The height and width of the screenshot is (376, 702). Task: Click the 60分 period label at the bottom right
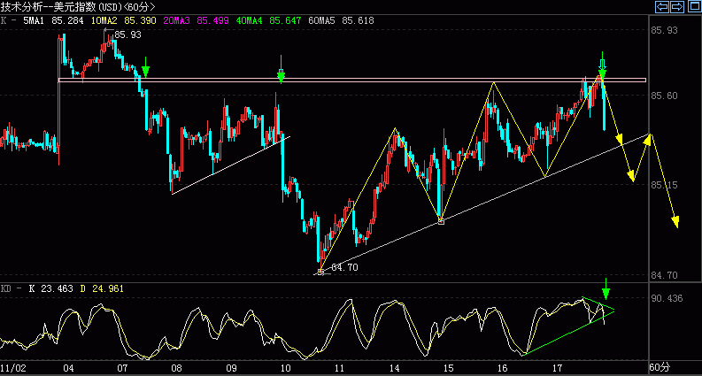[x=660, y=368]
